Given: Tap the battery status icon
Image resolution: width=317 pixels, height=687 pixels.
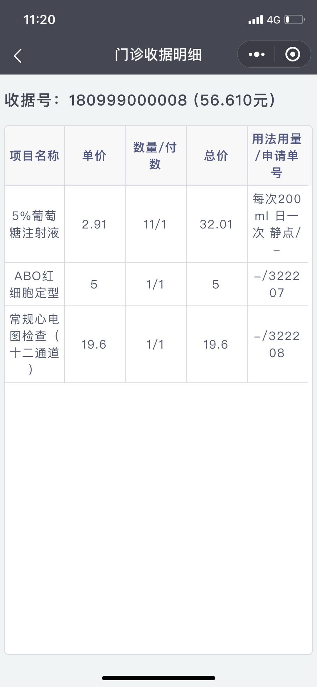Looking at the screenshot, I should point(294,20).
